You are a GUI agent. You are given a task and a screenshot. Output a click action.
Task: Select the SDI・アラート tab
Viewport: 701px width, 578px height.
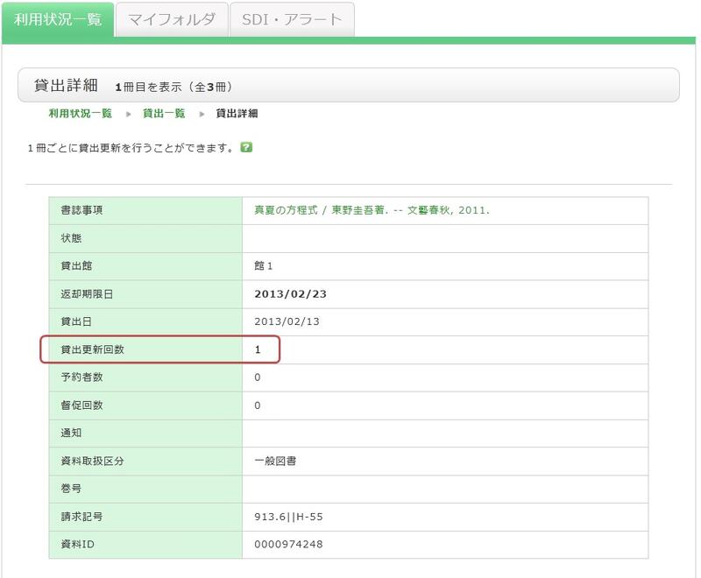pyautogui.click(x=292, y=19)
